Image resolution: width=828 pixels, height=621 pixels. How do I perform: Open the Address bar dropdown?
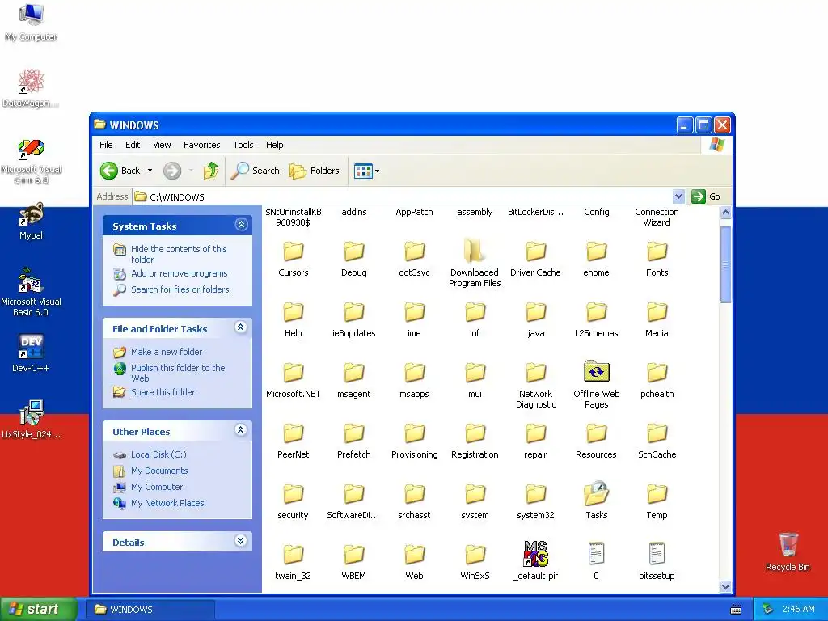(x=679, y=197)
